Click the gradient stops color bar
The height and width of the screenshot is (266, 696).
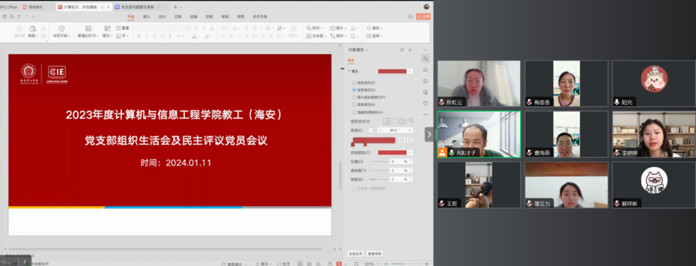(375, 140)
